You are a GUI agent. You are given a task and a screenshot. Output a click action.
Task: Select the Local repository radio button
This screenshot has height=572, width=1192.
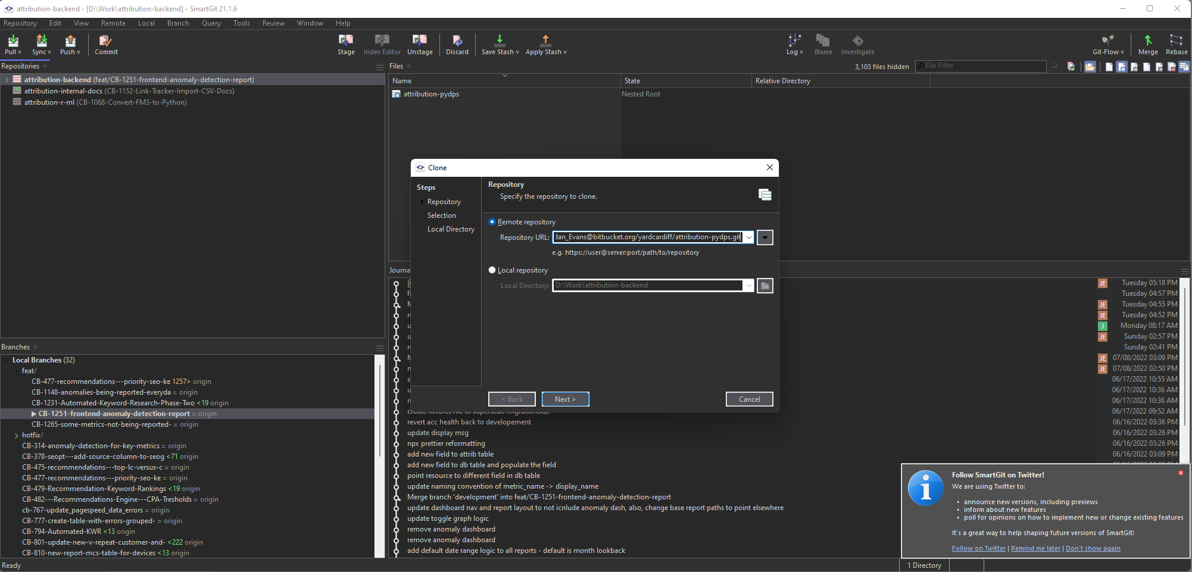point(492,270)
